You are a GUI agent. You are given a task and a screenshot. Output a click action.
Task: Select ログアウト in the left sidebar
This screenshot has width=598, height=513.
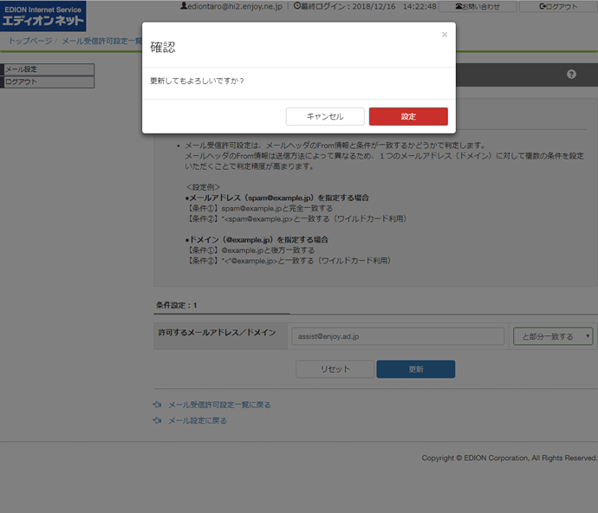[x=47, y=81]
